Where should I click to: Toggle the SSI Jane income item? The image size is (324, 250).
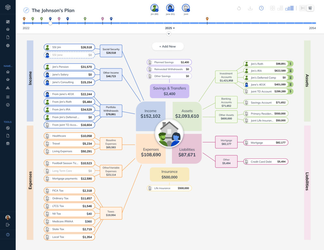(69, 55)
